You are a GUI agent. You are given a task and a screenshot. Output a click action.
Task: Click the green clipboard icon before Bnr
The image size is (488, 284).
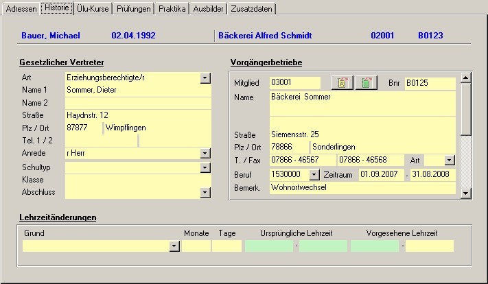click(367, 83)
